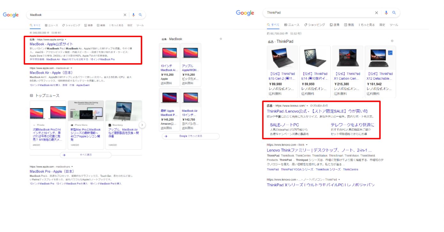Start voice search in the MacBook search bar
The height and width of the screenshot is (232, 444).
tap(134, 15)
